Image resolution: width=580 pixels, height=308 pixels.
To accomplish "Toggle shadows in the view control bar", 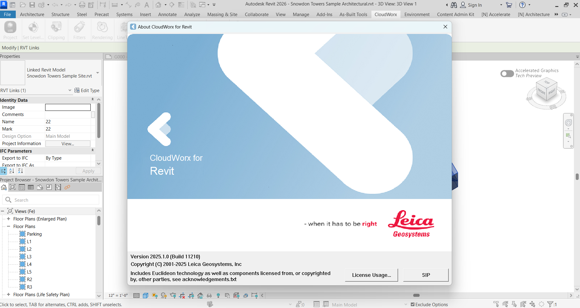I will coord(164,295).
